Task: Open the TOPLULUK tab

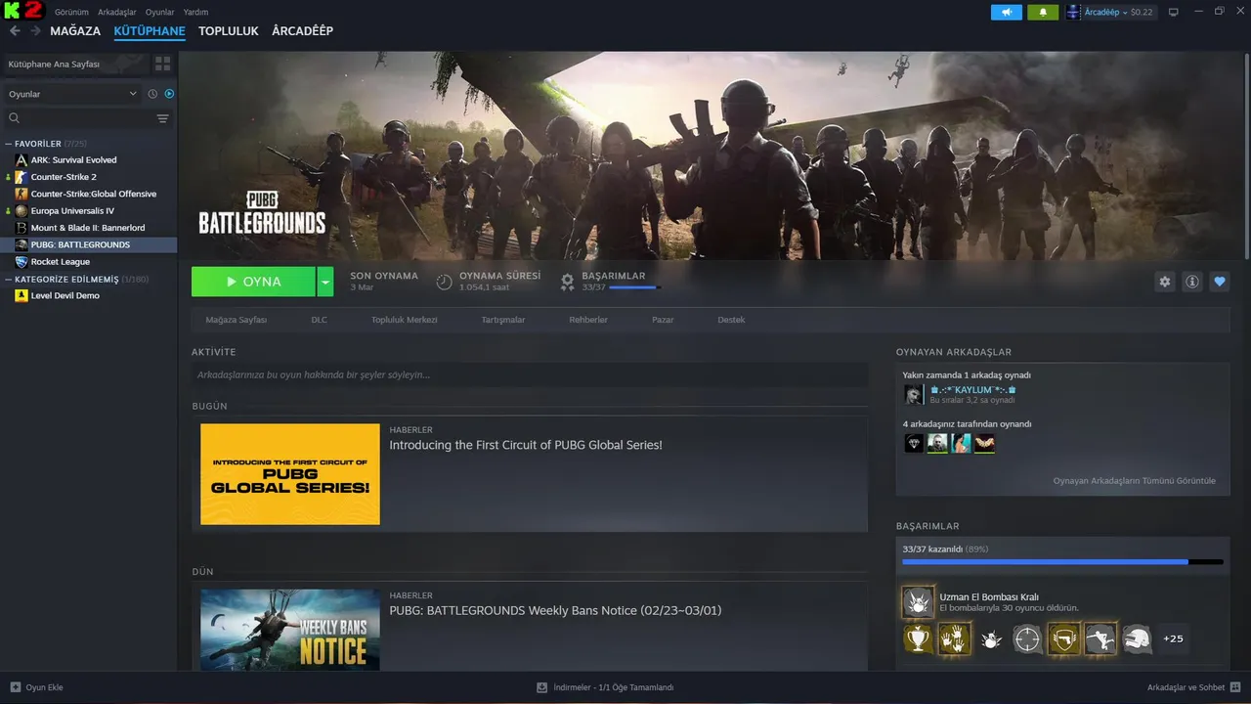Action: [x=229, y=31]
